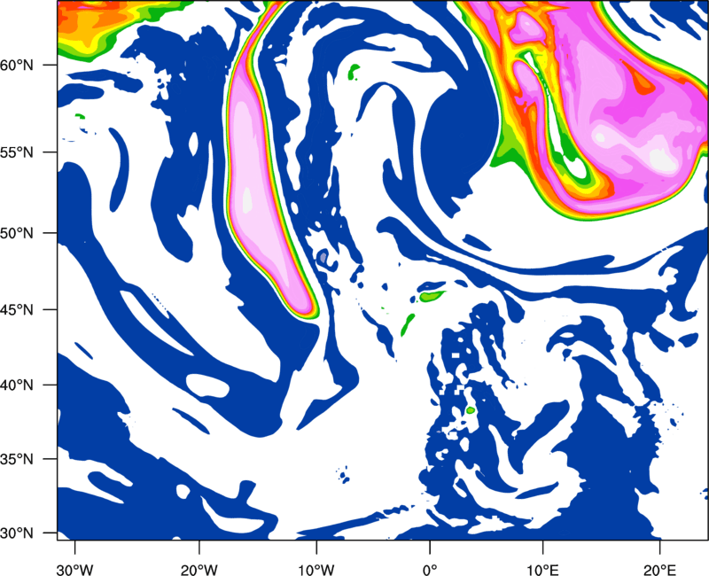Click the 20°W longitude label
The image size is (709, 576).
tap(199, 570)
